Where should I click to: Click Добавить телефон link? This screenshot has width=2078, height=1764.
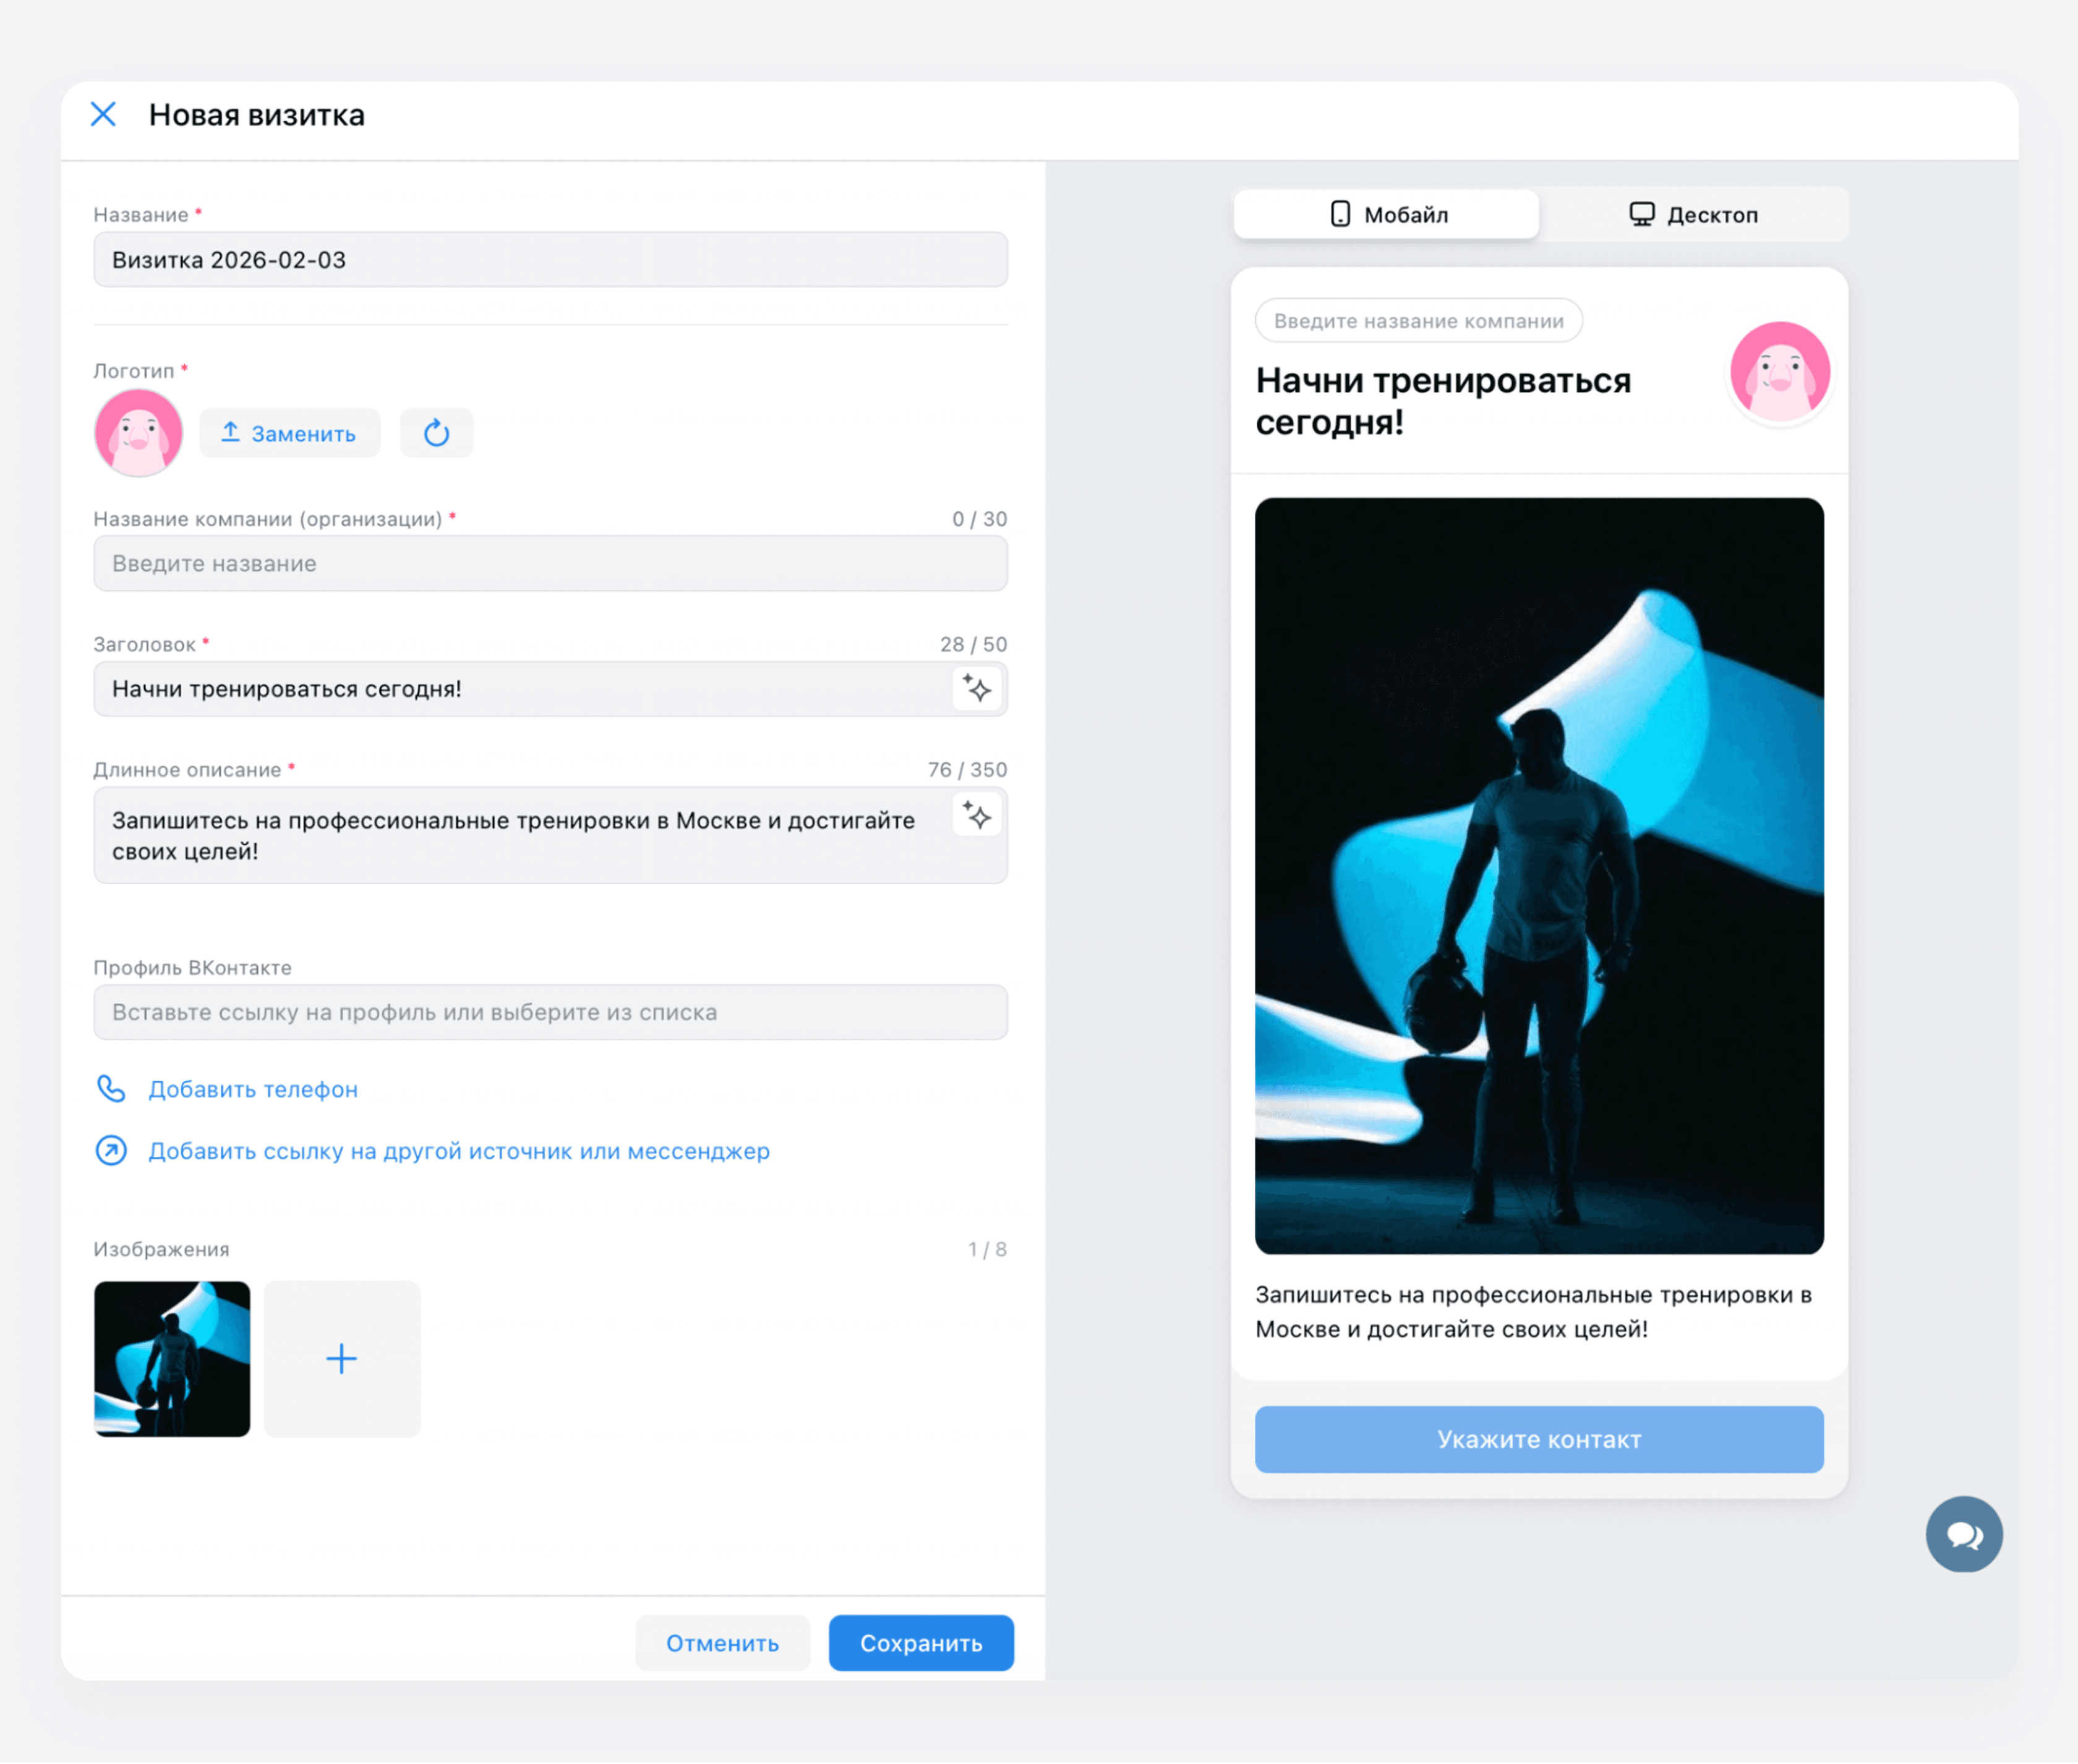253,1089
